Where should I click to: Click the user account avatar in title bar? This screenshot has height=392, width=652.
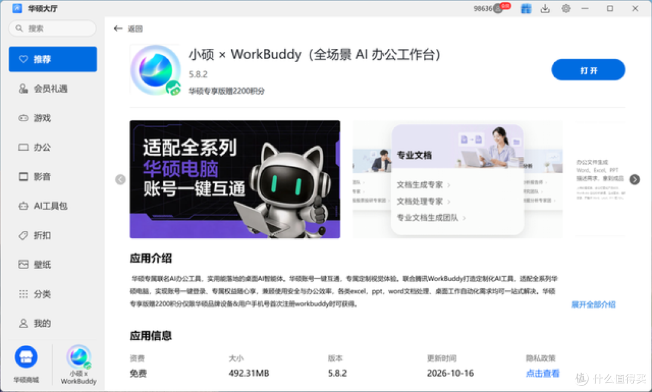pyautogui.click(x=498, y=8)
